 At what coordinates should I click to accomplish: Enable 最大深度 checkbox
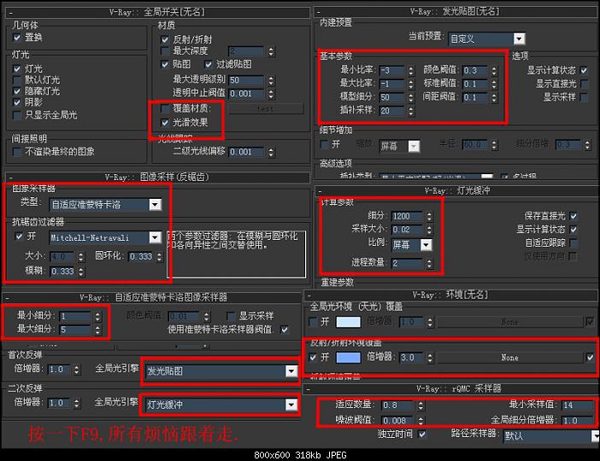pyautogui.click(x=165, y=50)
